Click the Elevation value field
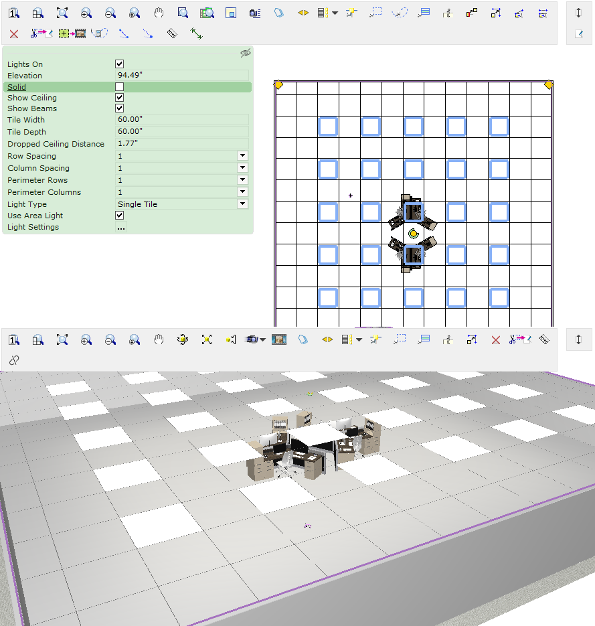This screenshot has height=626, width=595. (182, 75)
